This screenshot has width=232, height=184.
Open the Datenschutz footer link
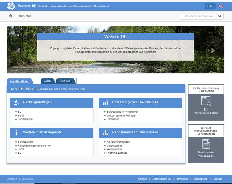pyautogui.click(x=201, y=179)
